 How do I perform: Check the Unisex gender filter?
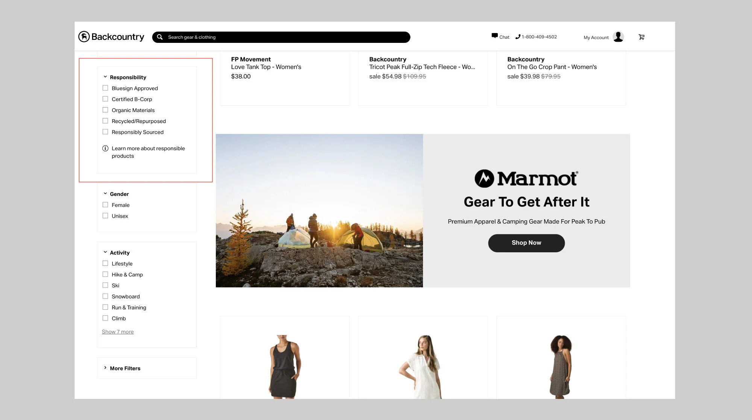(x=105, y=215)
